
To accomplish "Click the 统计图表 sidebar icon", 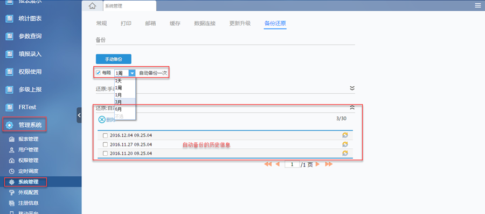I will pyautogui.click(x=10, y=18).
